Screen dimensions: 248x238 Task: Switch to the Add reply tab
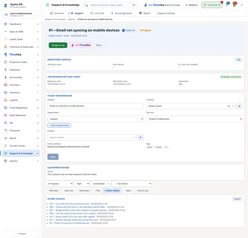click(x=54, y=191)
